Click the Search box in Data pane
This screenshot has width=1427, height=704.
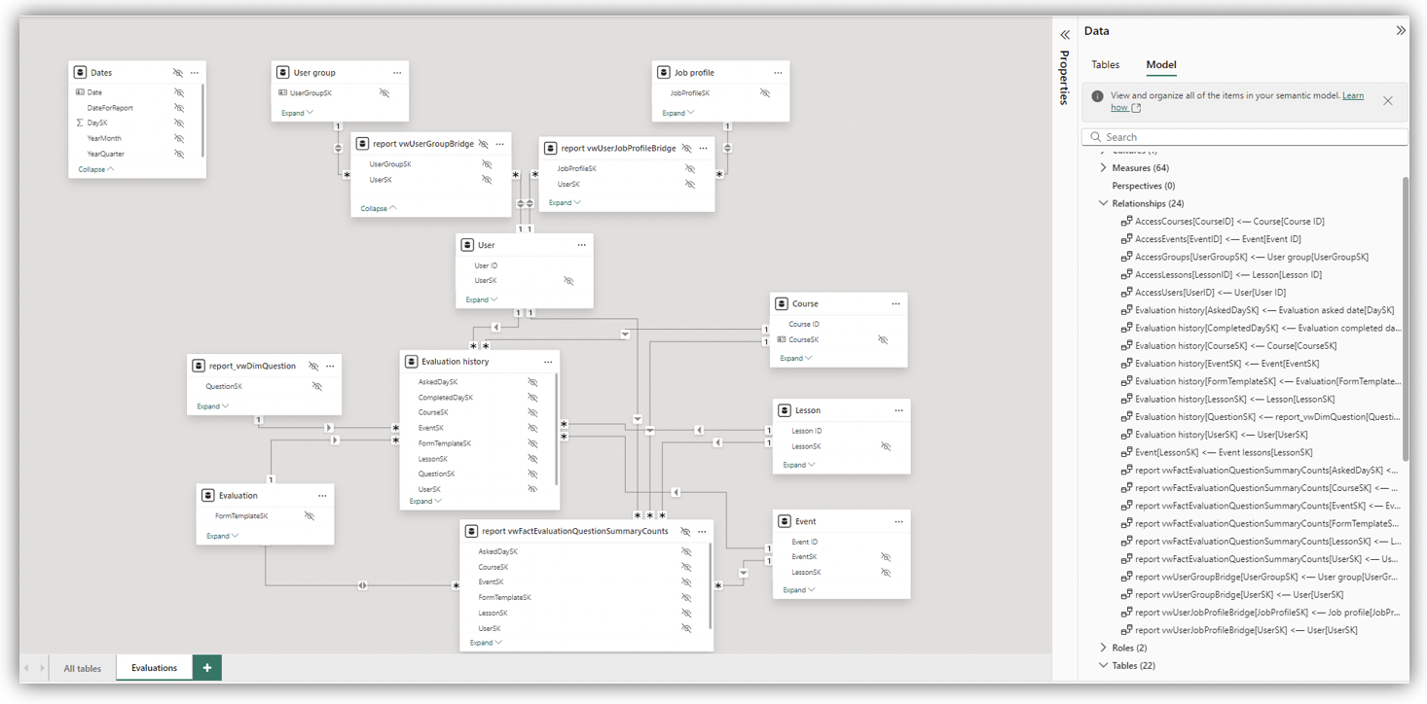(x=1245, y=137)
